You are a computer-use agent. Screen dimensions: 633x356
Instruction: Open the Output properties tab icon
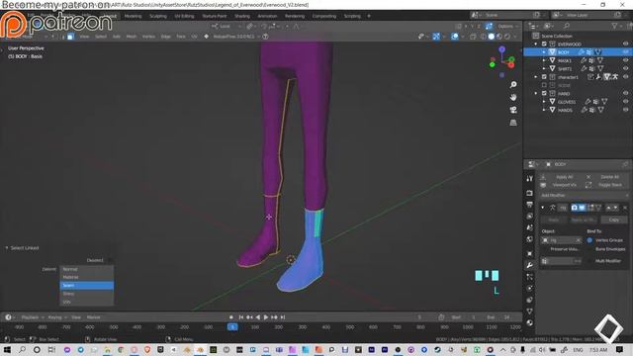(530, 205)
